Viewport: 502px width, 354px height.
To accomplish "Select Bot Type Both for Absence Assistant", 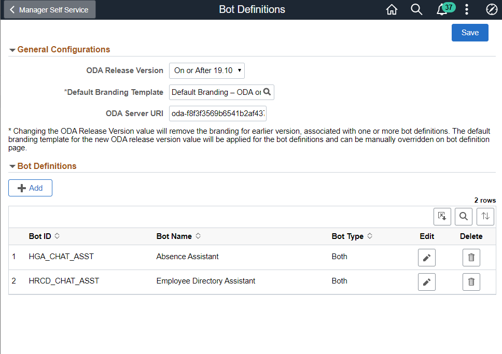I will 339,257.
